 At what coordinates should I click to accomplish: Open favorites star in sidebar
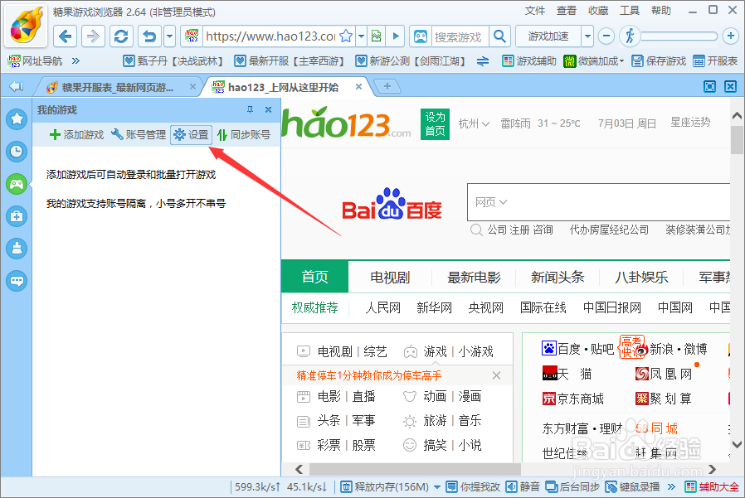(x=17, y=118)
